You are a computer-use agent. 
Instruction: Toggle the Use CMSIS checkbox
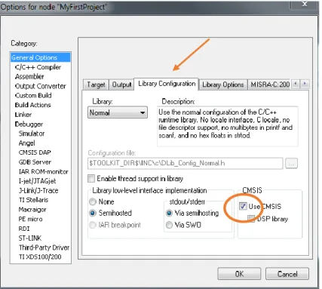click(243, 206)
